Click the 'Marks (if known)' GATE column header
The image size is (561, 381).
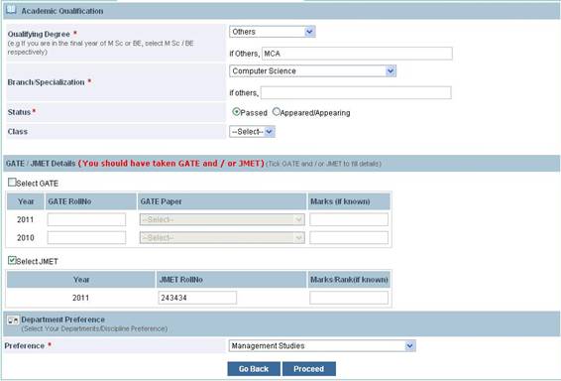coord(349,201)
